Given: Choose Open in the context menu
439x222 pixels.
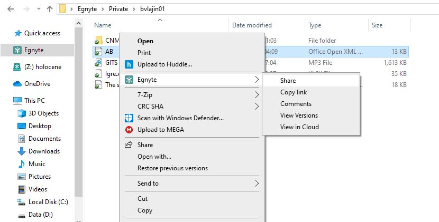Looking at the screenshot, I should [145, 41].
